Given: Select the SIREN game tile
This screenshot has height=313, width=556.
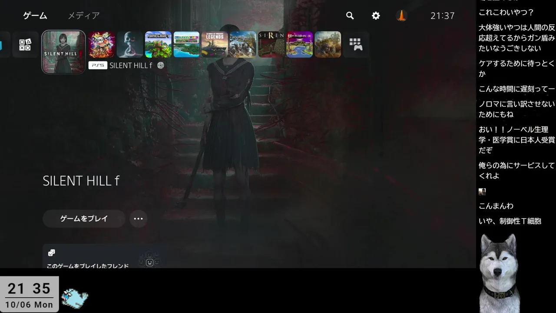Looking at the screenshot, I should pyautogui.click(x=271, y=44).
